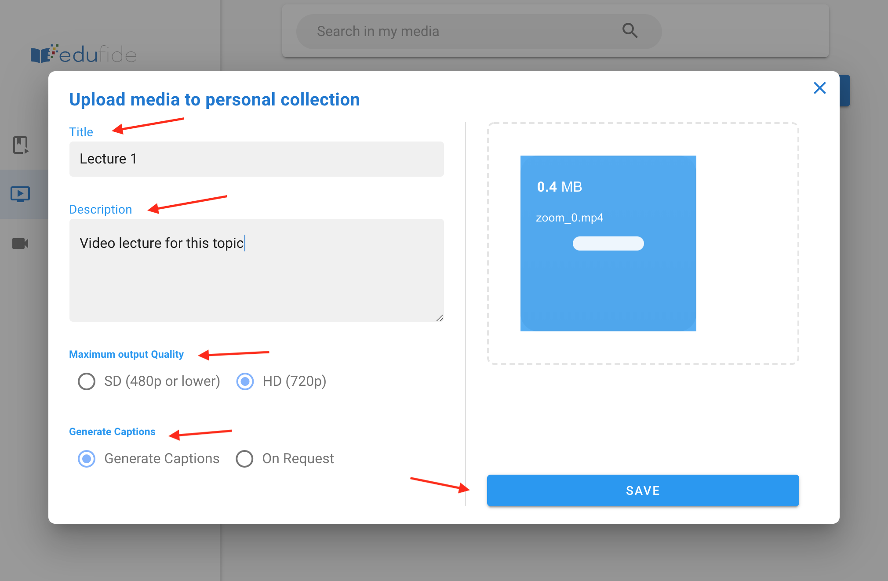The width and height of the screenshot is (888, 581).
Task: Close the upload media dialog
Action: point(819,88)
